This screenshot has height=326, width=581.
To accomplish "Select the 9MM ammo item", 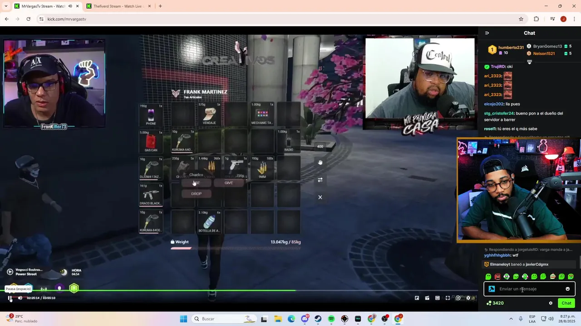I will click(x=262, y=168).
